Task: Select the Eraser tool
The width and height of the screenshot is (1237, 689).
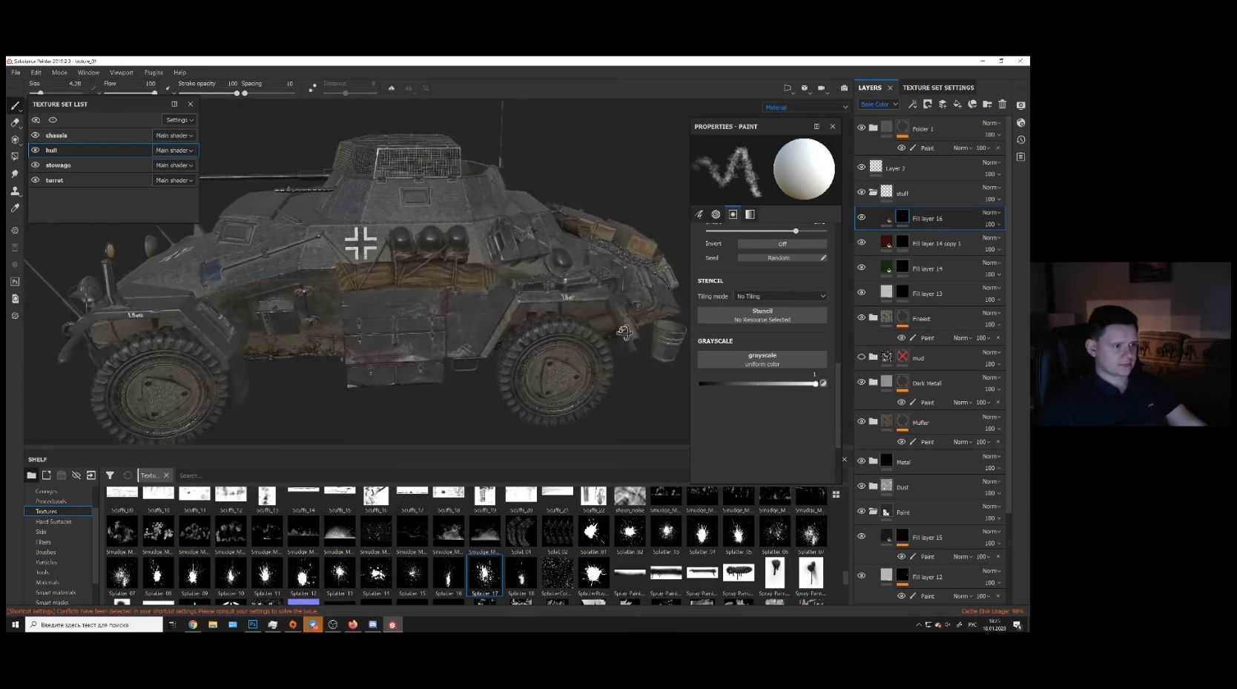Action: pyautogui.click(x=15, y=123)
